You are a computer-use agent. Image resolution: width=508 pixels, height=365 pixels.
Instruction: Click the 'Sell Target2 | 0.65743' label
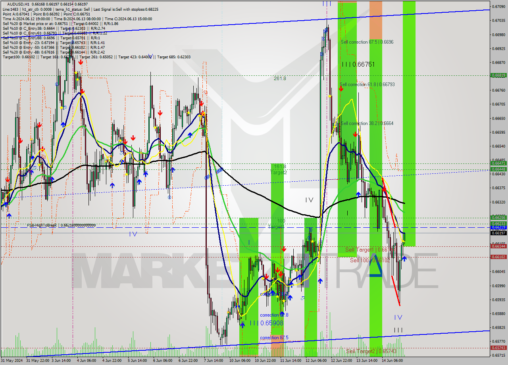click(371, 351)
